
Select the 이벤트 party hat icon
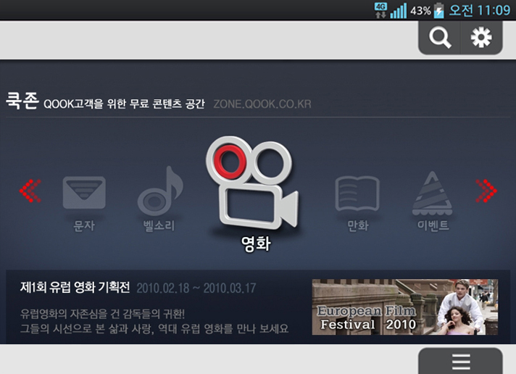(433, 193)
